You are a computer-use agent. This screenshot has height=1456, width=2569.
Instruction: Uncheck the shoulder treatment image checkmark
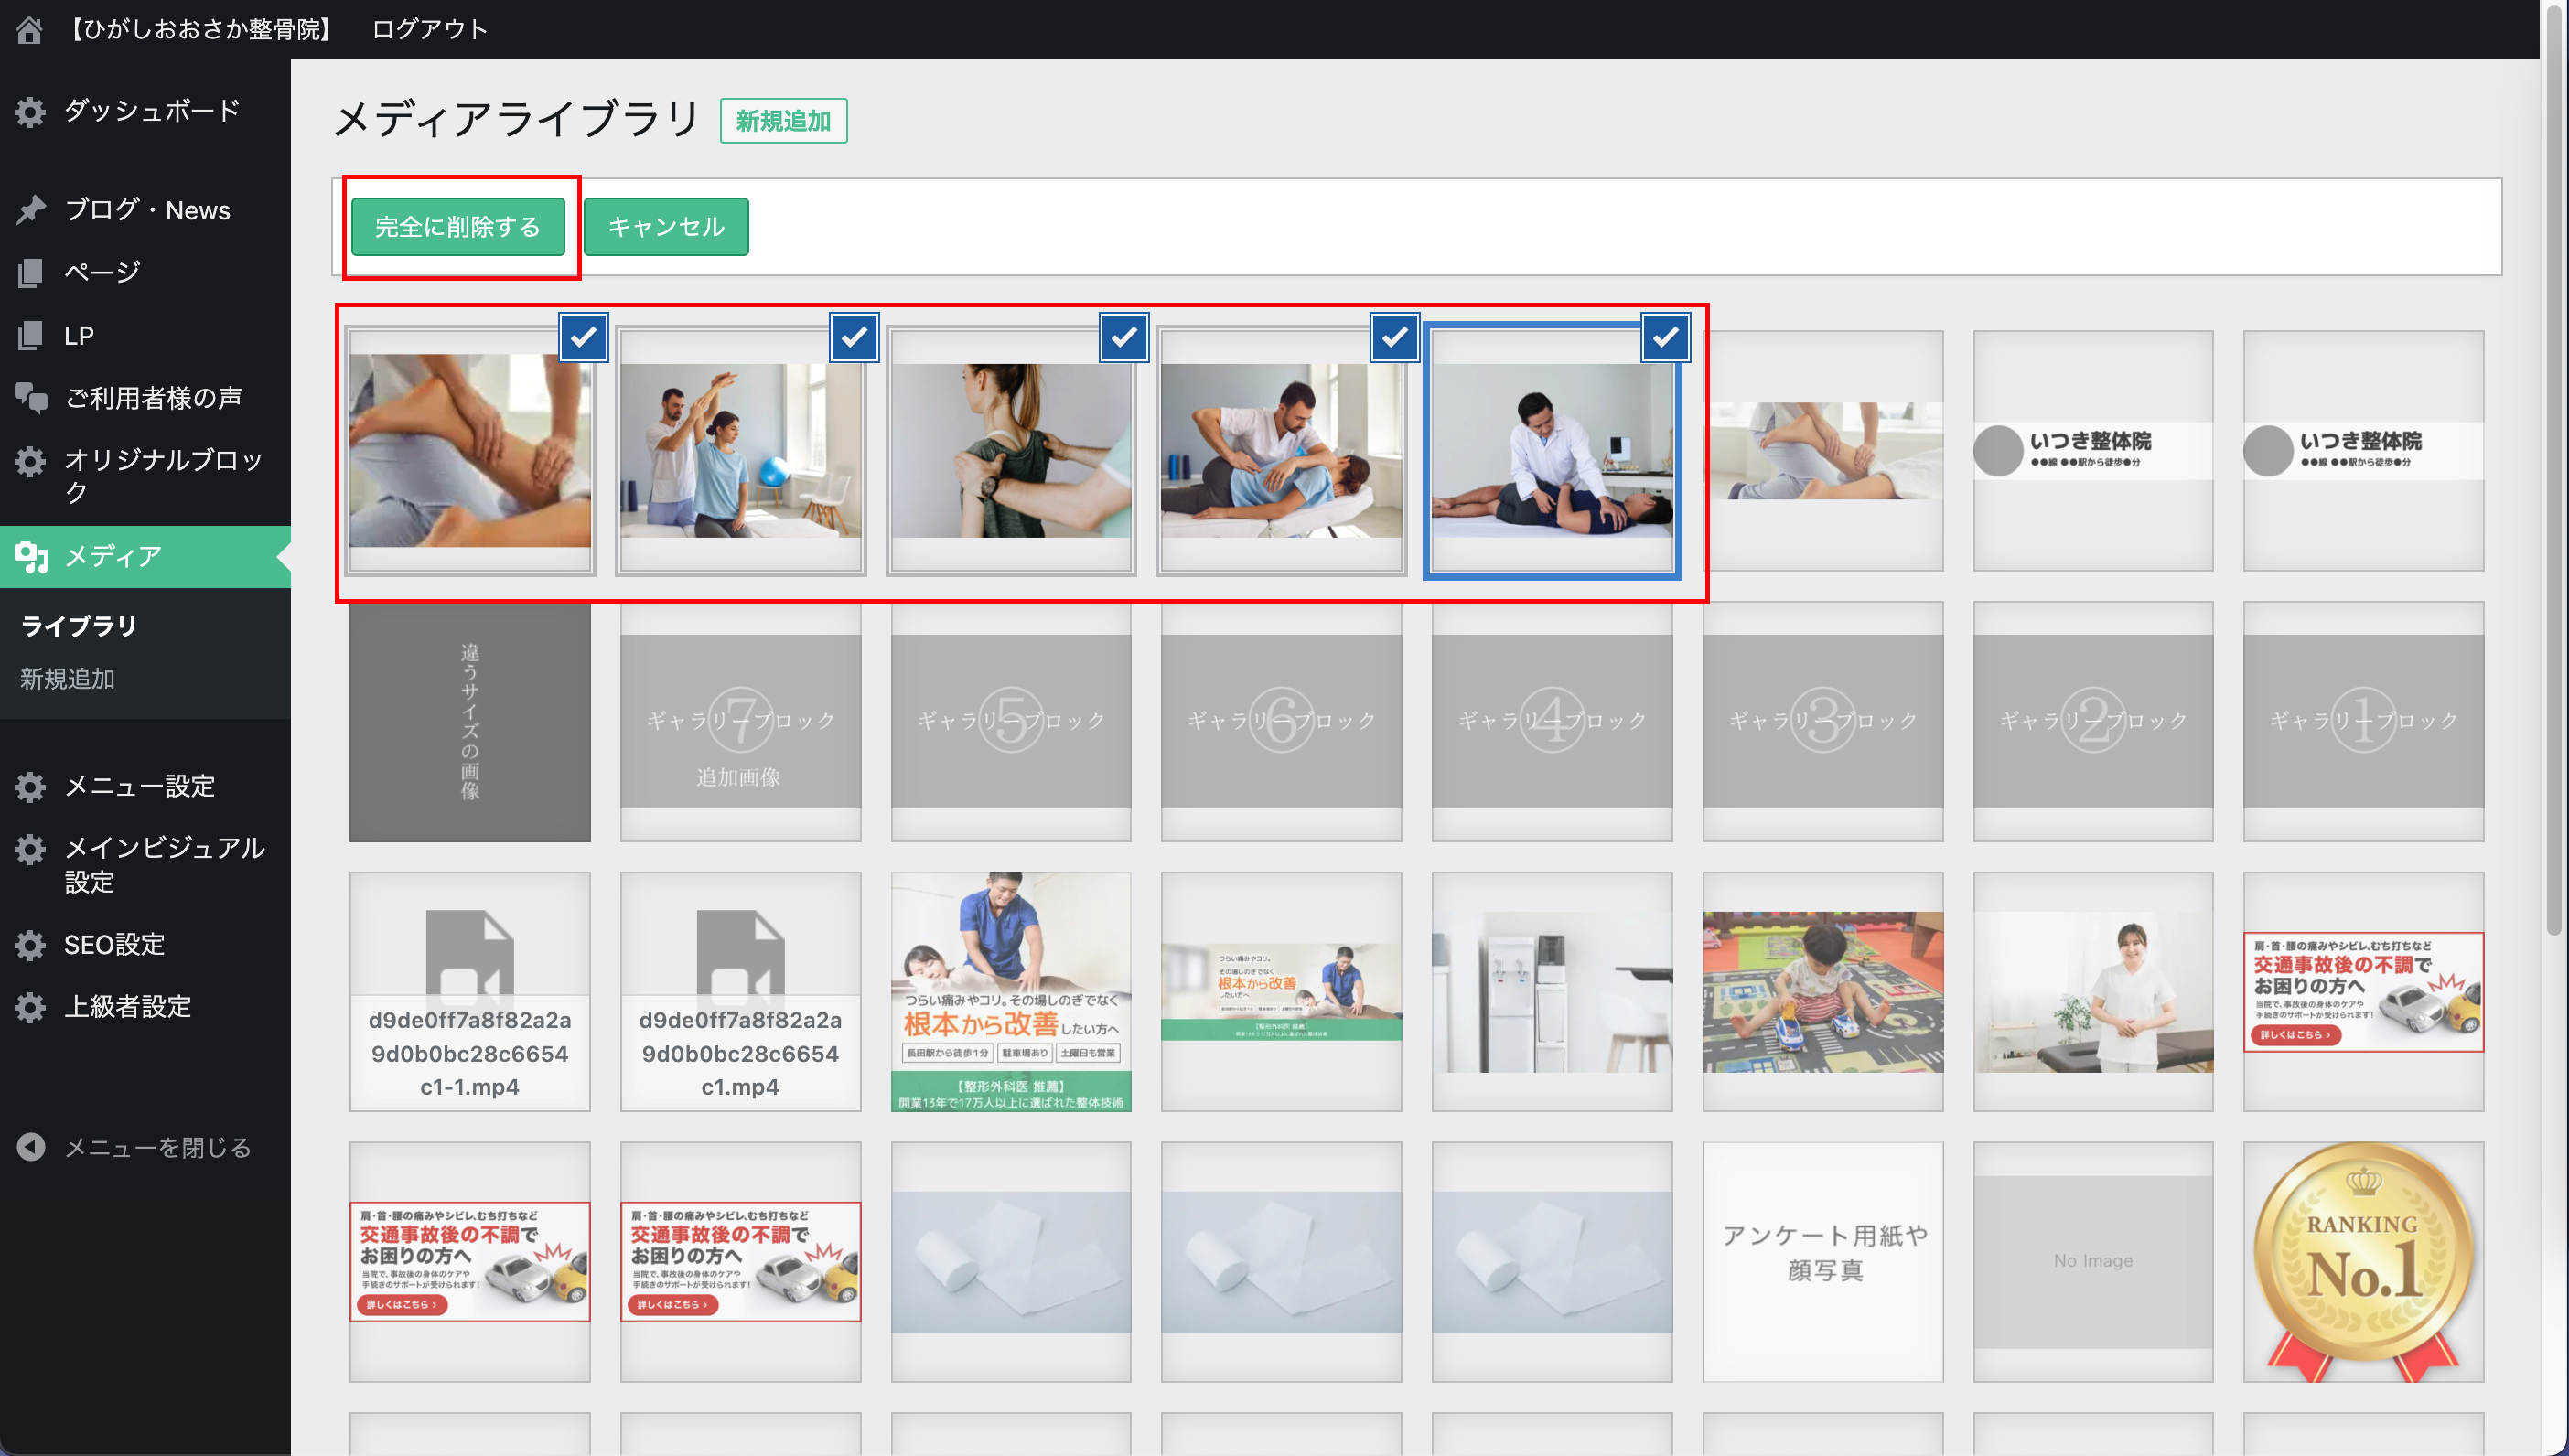pyautogui.click(x=1124, y=338)
